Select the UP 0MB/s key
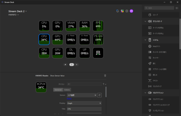 pos(85,53)
